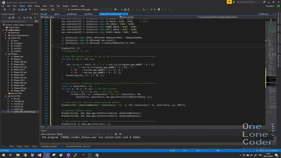The width and height of the screenshot is (281, 158).
Task: Open OBS Studio from the taskbar
Action: (x=90, y=155)
